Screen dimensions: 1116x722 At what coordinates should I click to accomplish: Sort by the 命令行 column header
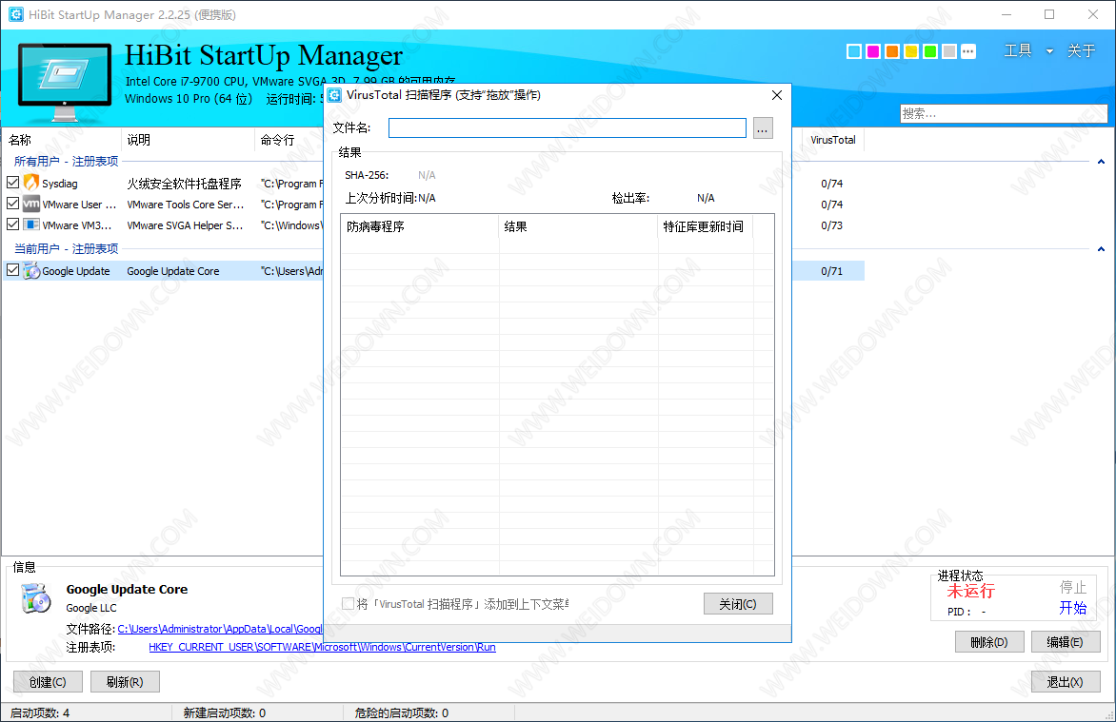point(289,140)
